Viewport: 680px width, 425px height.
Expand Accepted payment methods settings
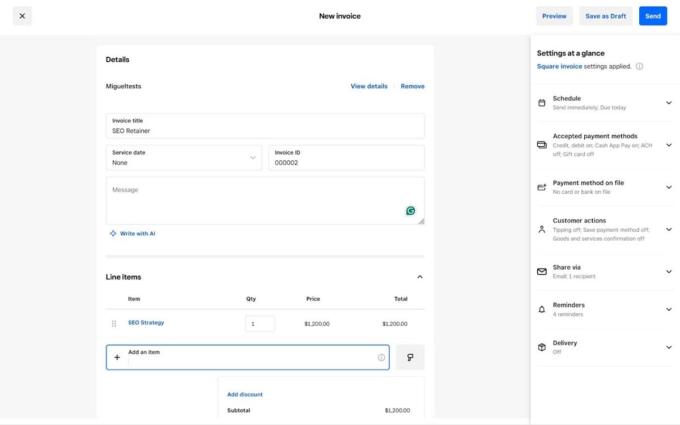669,145
